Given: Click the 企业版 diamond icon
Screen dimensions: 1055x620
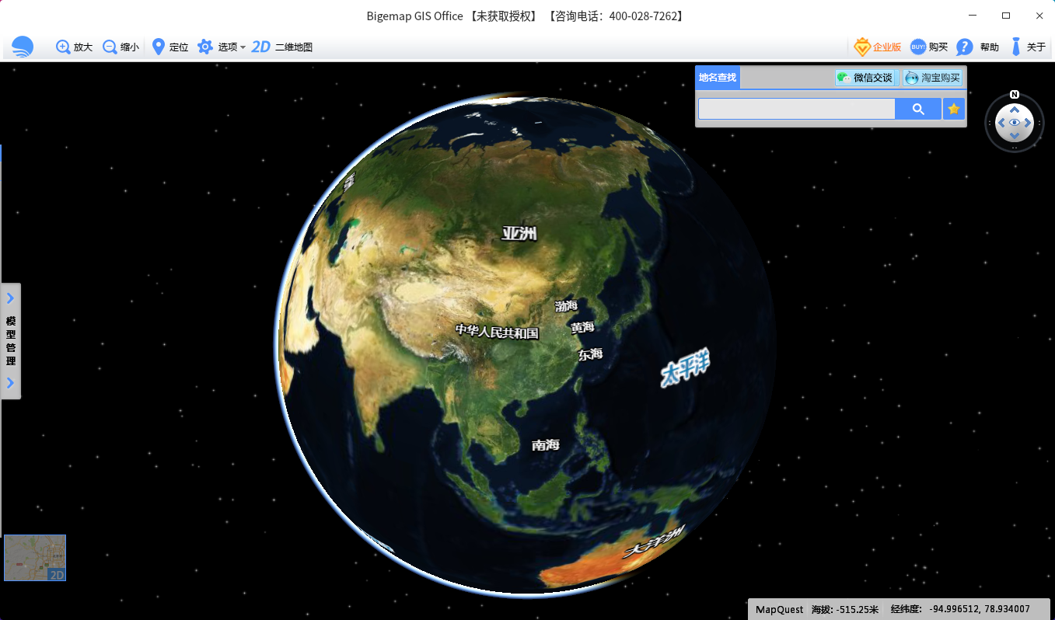Looking at the screenshot, I should [862, 47].
